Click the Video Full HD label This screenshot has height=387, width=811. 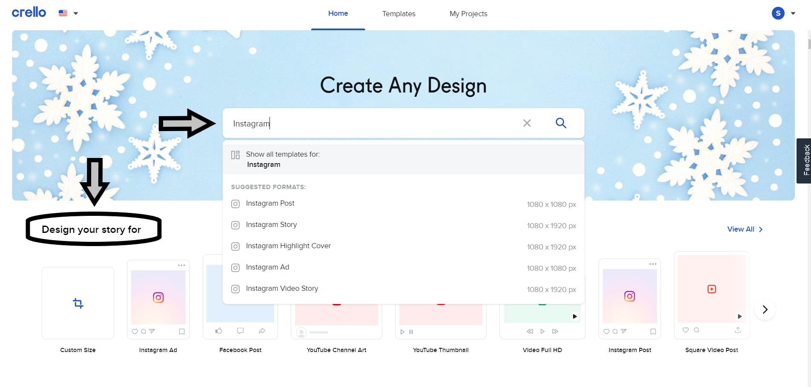pos(542,350)
